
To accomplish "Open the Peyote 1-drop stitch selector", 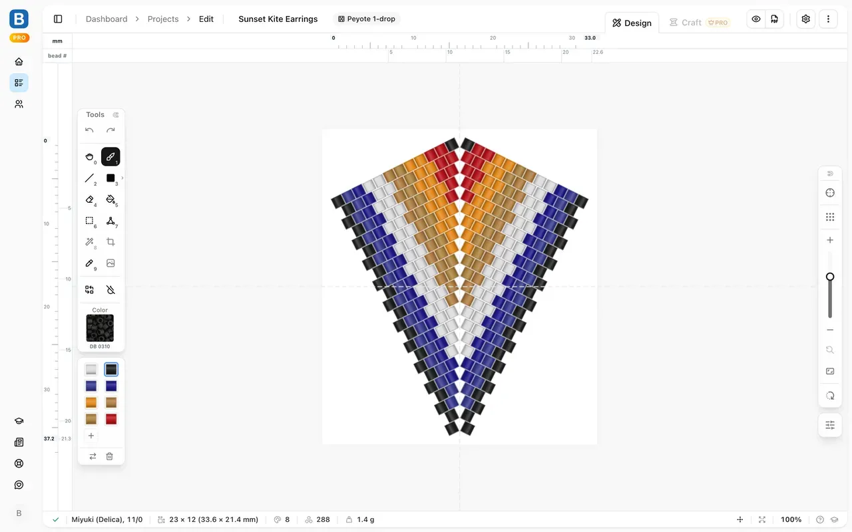I will (367, 19).
